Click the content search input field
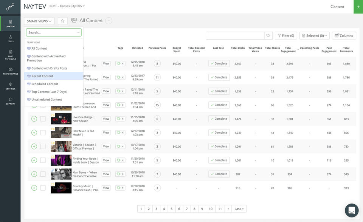This screenshot has width=363, height=222. tap(235, 35)
